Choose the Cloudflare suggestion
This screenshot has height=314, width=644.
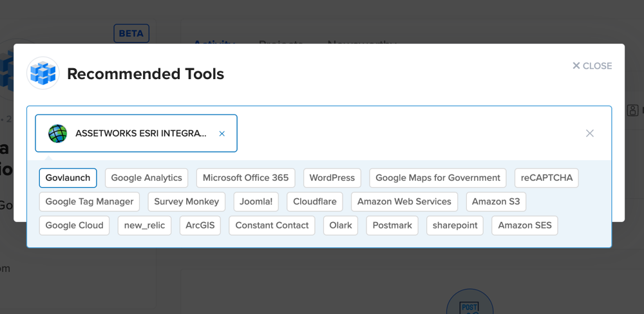click(x=314, y=201)
